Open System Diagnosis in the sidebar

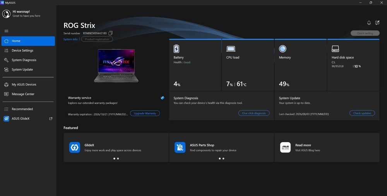point(28,60)
